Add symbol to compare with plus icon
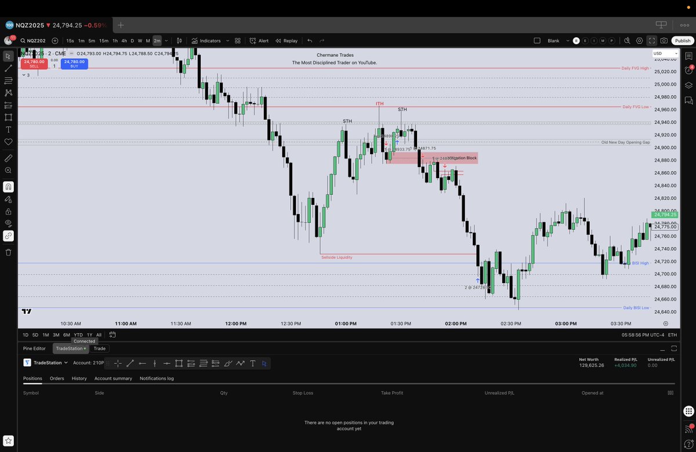Image resolution: width=696 pixels, height=452 pixels. tap(55, 41)
